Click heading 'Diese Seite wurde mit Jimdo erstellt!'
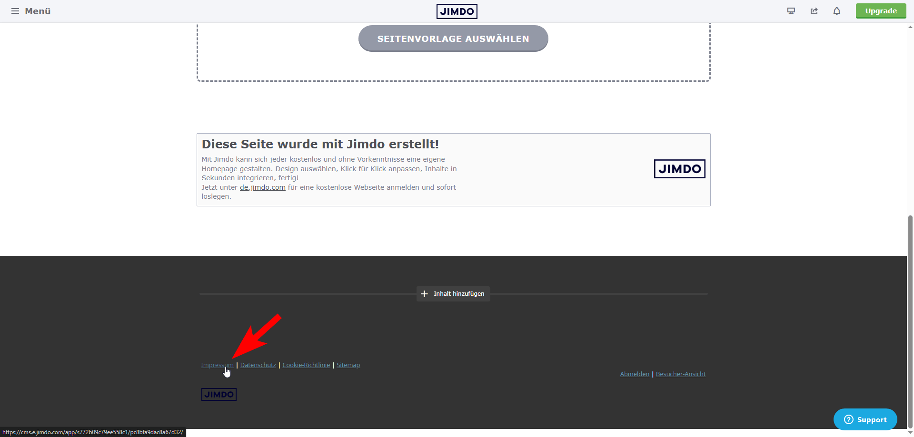This screenshot has width=914, height=437. pos(320,144)
